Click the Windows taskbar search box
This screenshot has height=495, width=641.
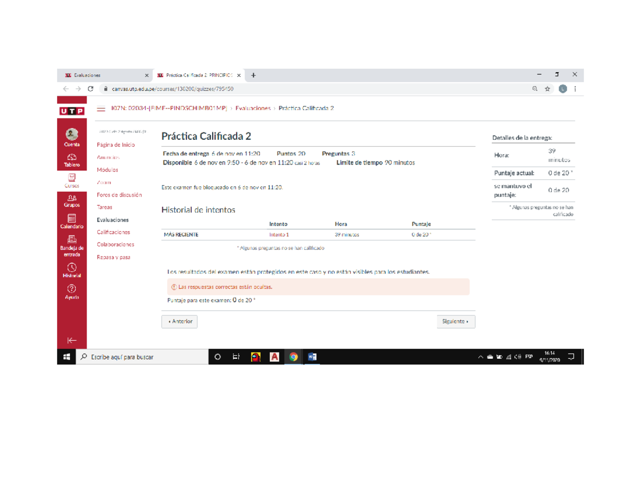[x=142, y=357]
